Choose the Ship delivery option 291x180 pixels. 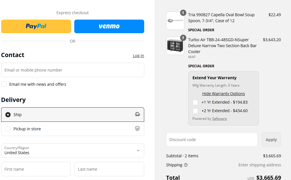pos(73,115)
